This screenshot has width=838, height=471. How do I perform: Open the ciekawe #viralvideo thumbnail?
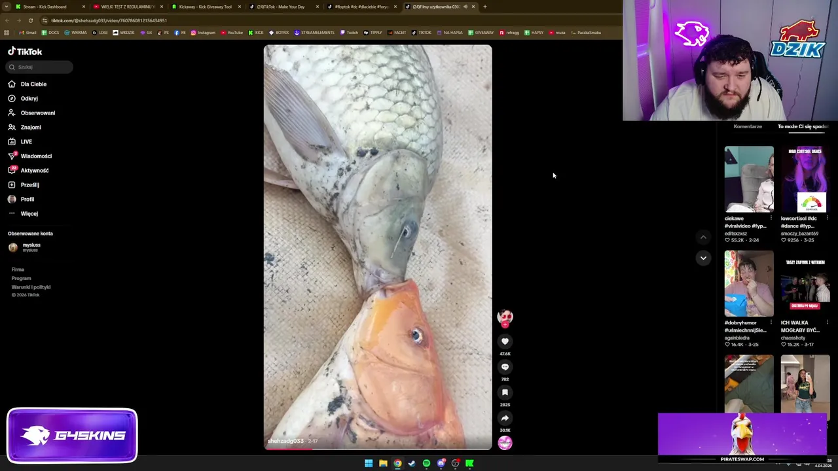point(749,179)
